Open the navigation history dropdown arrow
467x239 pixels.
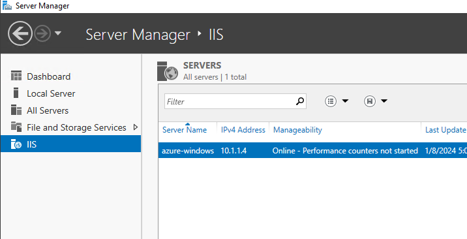(x=58, y=33)
